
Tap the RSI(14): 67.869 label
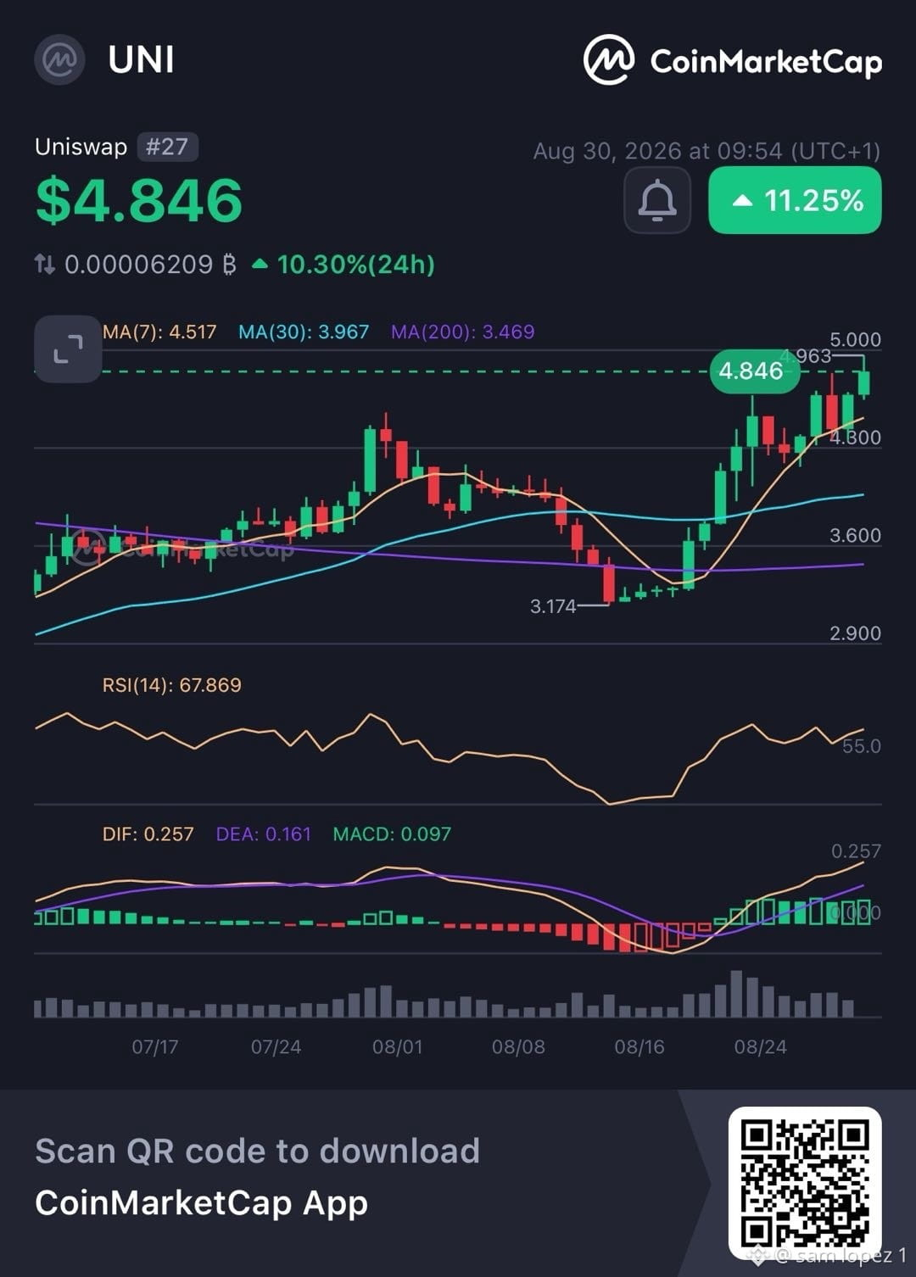pos(172,684)
